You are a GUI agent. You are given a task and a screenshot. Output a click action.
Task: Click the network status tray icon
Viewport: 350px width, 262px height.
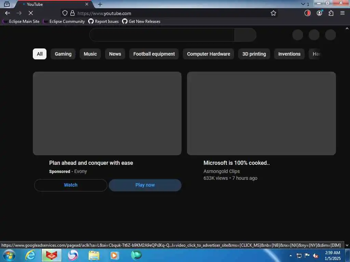tap(299, 256)
